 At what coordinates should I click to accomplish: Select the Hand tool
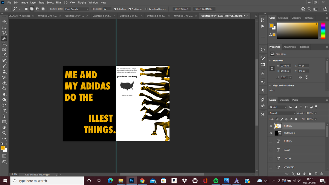click(4, 127)
